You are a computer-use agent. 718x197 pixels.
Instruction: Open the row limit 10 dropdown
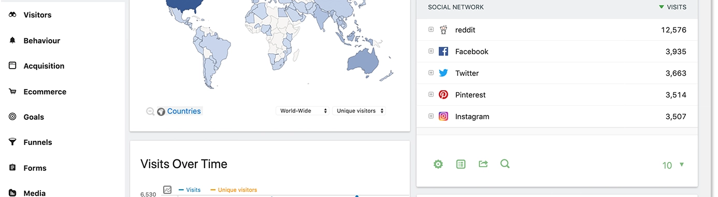tap(673, 165)
